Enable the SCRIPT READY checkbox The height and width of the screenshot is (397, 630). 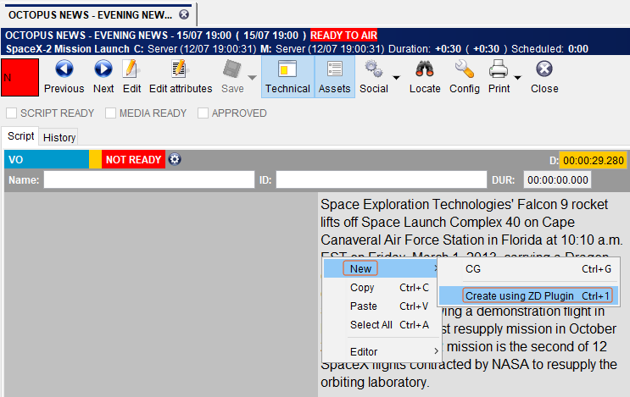tap(12, 113)
